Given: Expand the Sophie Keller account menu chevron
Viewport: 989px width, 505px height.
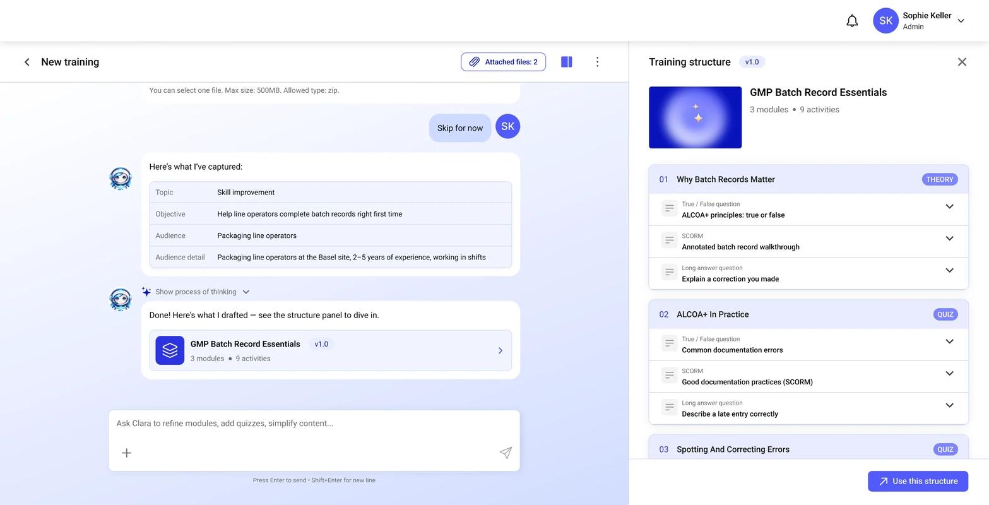Looking at the screenshot, I should click(961, 21).
